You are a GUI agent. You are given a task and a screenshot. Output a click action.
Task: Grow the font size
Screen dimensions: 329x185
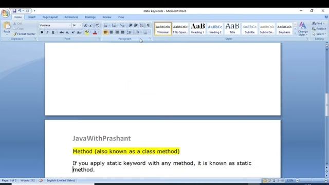coord(85,25)
